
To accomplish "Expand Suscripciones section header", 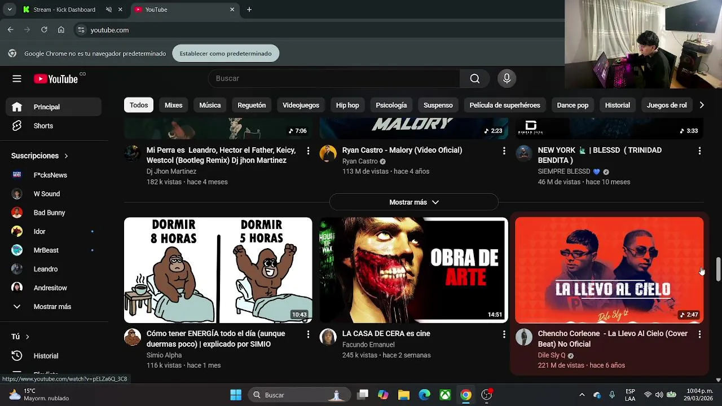I will point(39,156).
